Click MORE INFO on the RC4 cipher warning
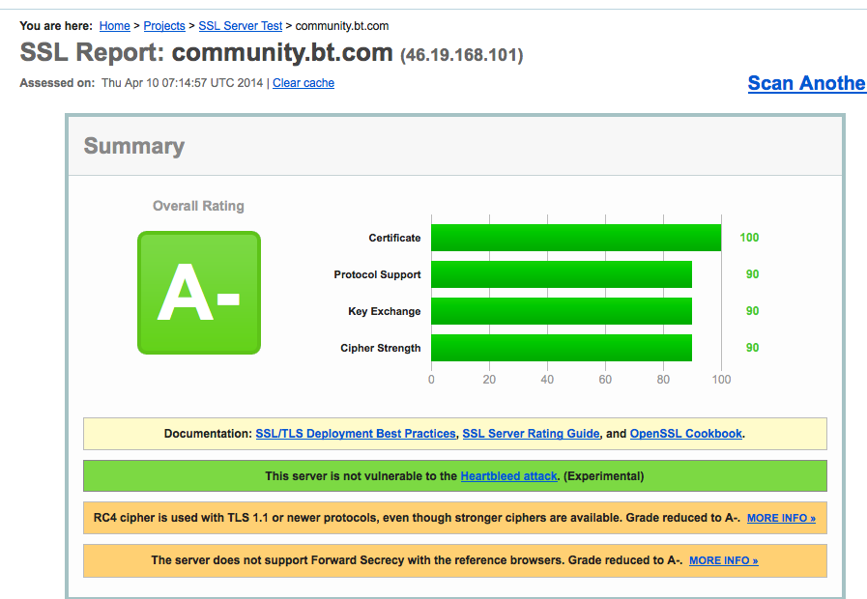The width and height of the screenshot is (867, 599). click(x=781, y=518)
